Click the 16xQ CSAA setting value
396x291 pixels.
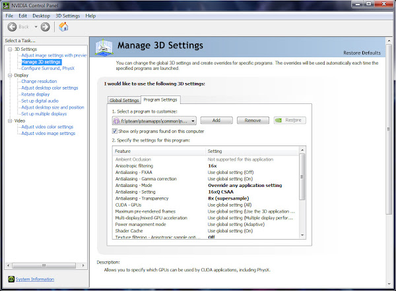click(x=220, y=192)
